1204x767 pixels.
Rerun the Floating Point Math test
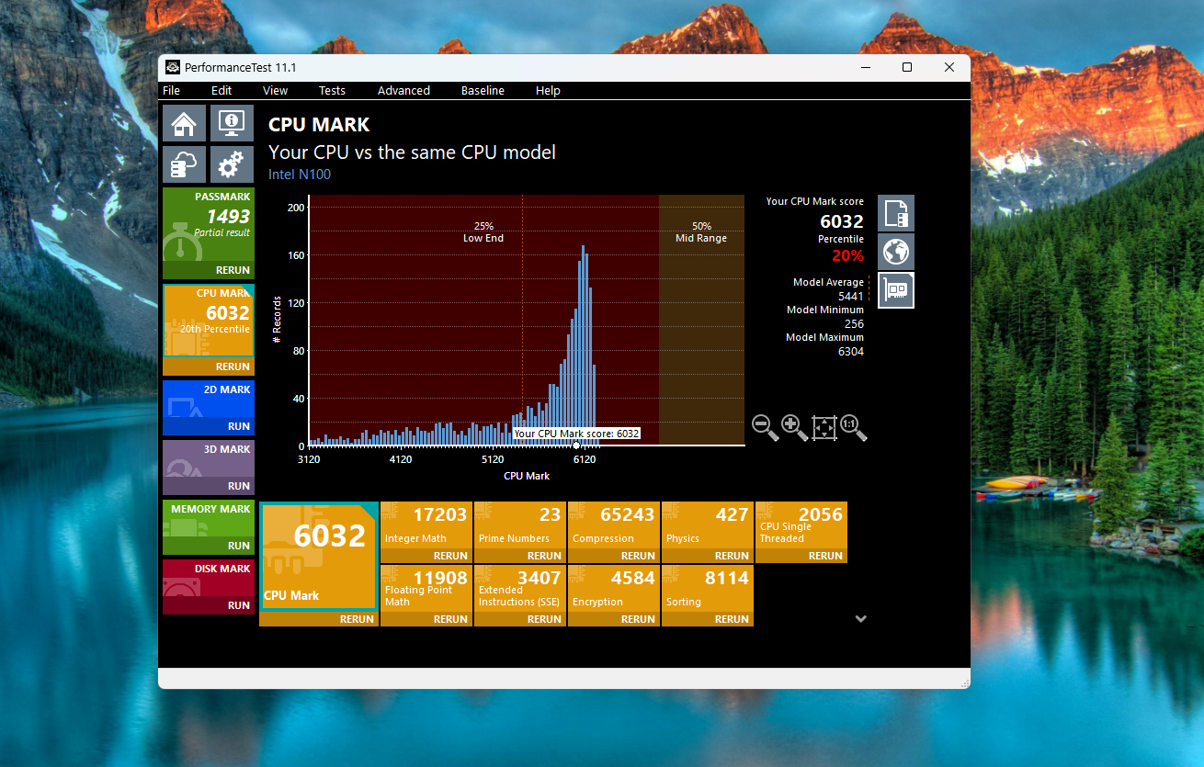[450, 619]
